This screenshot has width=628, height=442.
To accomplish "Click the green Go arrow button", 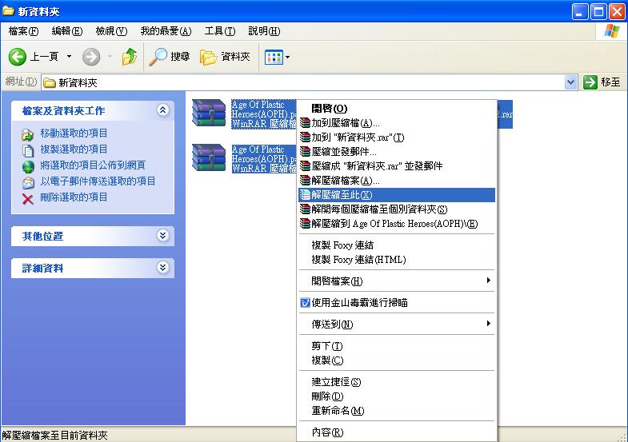I will pyautogui.click(x=590, y=82).
